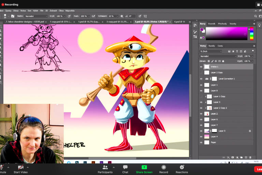The image size is (262, 175).
Task: Open the Zoom Participants panel
Action: (x=105, y=169)
